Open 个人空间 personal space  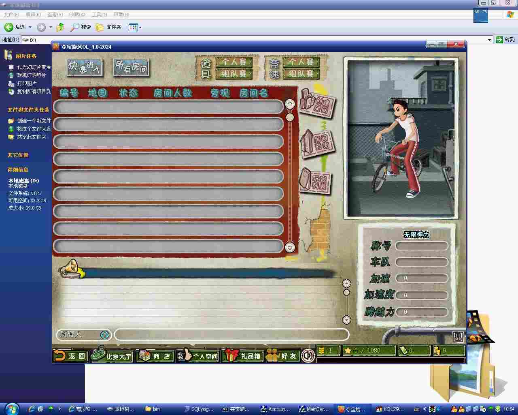(x=198, y=356)
